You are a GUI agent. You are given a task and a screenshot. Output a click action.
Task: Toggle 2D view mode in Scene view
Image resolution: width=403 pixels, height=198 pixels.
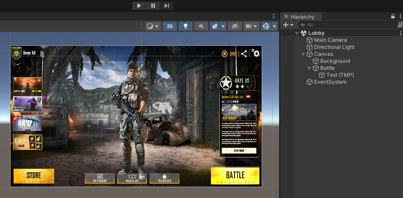170,26
